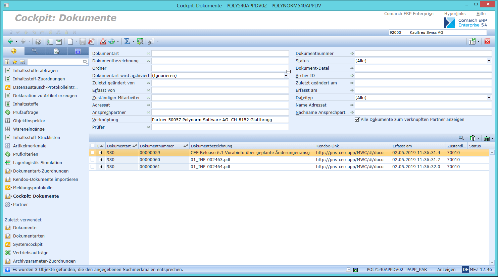The height and width of the screenshot is (277, 498).
Task: Open Kendox-Dokumente importieren in navigation
Action: point(46,179)
